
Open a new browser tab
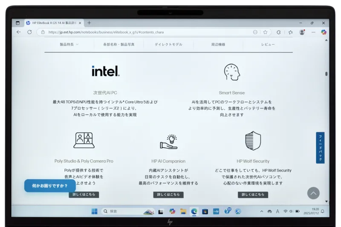[x=89, y=23]
